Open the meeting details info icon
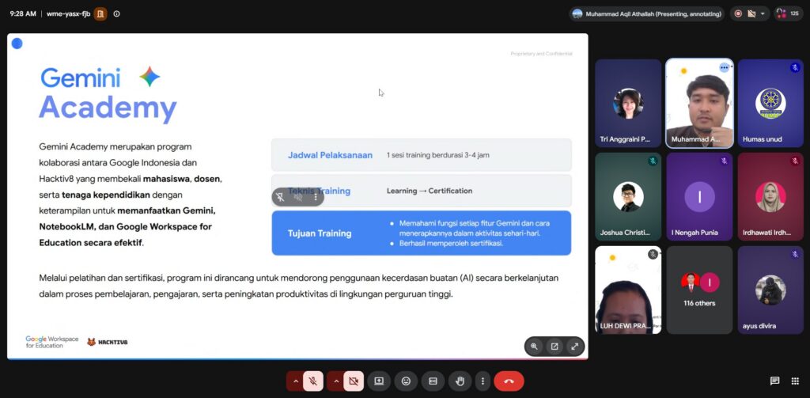The image size is (810, 398). coord(117,14)
